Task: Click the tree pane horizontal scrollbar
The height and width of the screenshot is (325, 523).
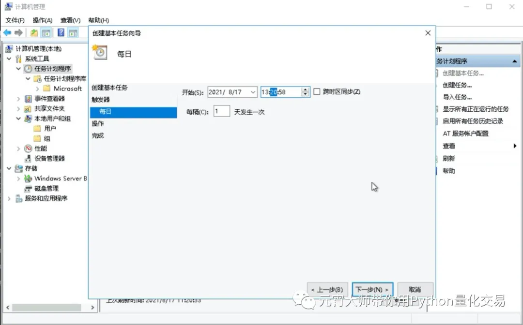Action: (46, 308)
